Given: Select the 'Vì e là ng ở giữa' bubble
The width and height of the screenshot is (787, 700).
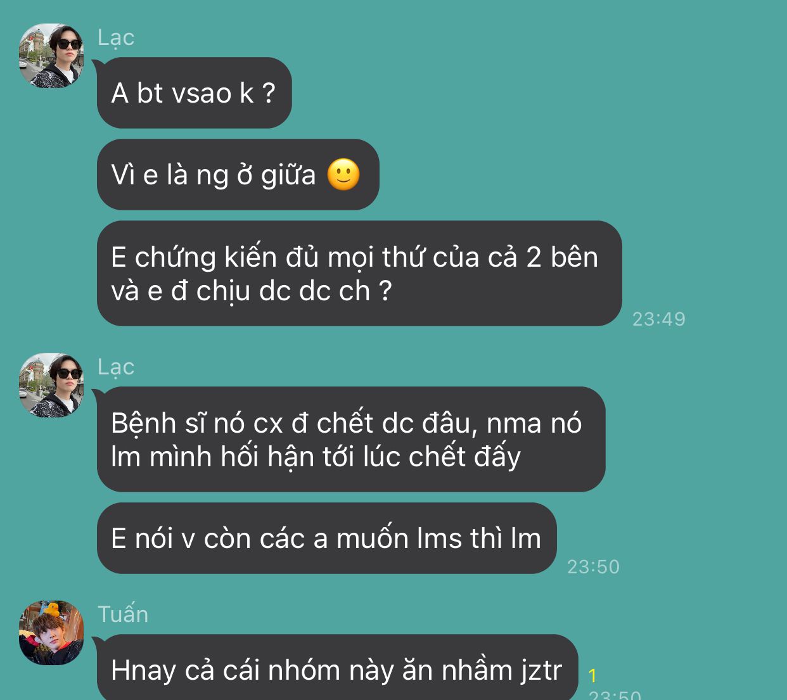Looking at the screenshot, I should click(x=238, y=174).
